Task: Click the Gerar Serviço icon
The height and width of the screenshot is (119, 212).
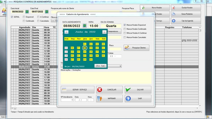Action: click(x=64, y=90)
